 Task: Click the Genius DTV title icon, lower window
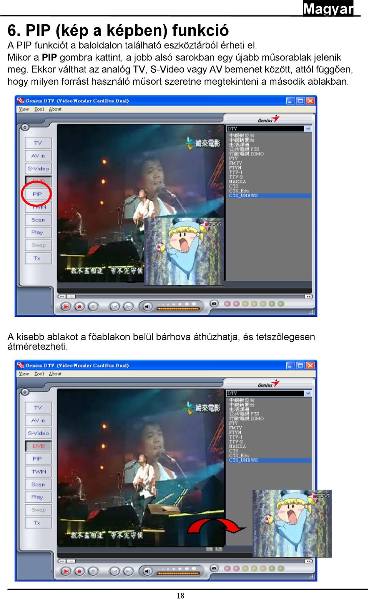(x=20, y=365)
